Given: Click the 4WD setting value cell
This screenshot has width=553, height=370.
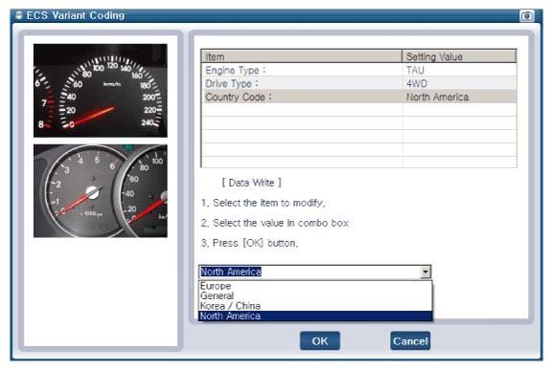Looking at the screenshot, I should (x=459, y=83).
